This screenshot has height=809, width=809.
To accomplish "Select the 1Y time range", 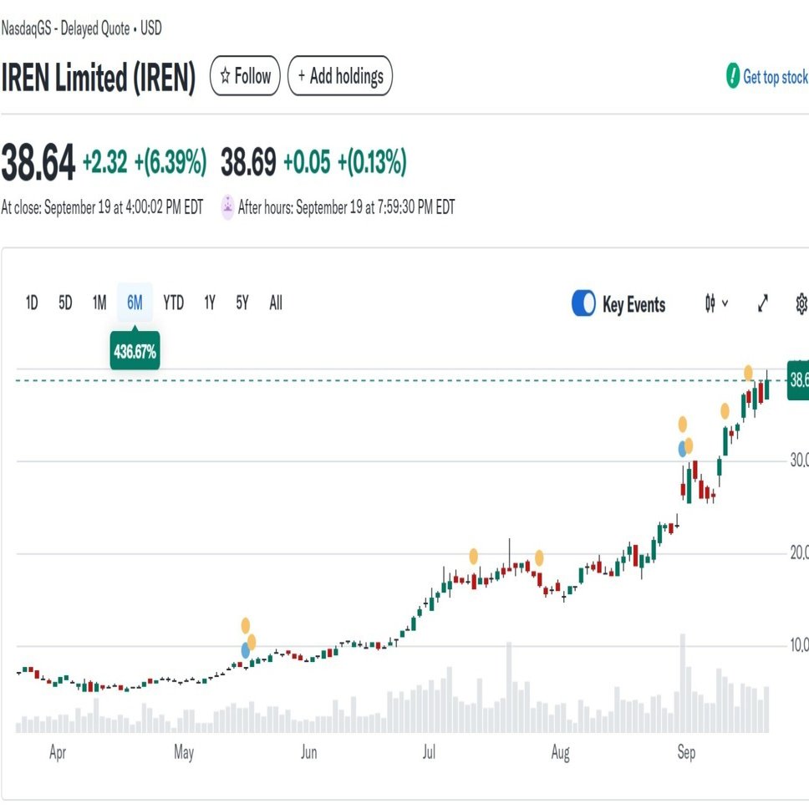I will point(209,303).
